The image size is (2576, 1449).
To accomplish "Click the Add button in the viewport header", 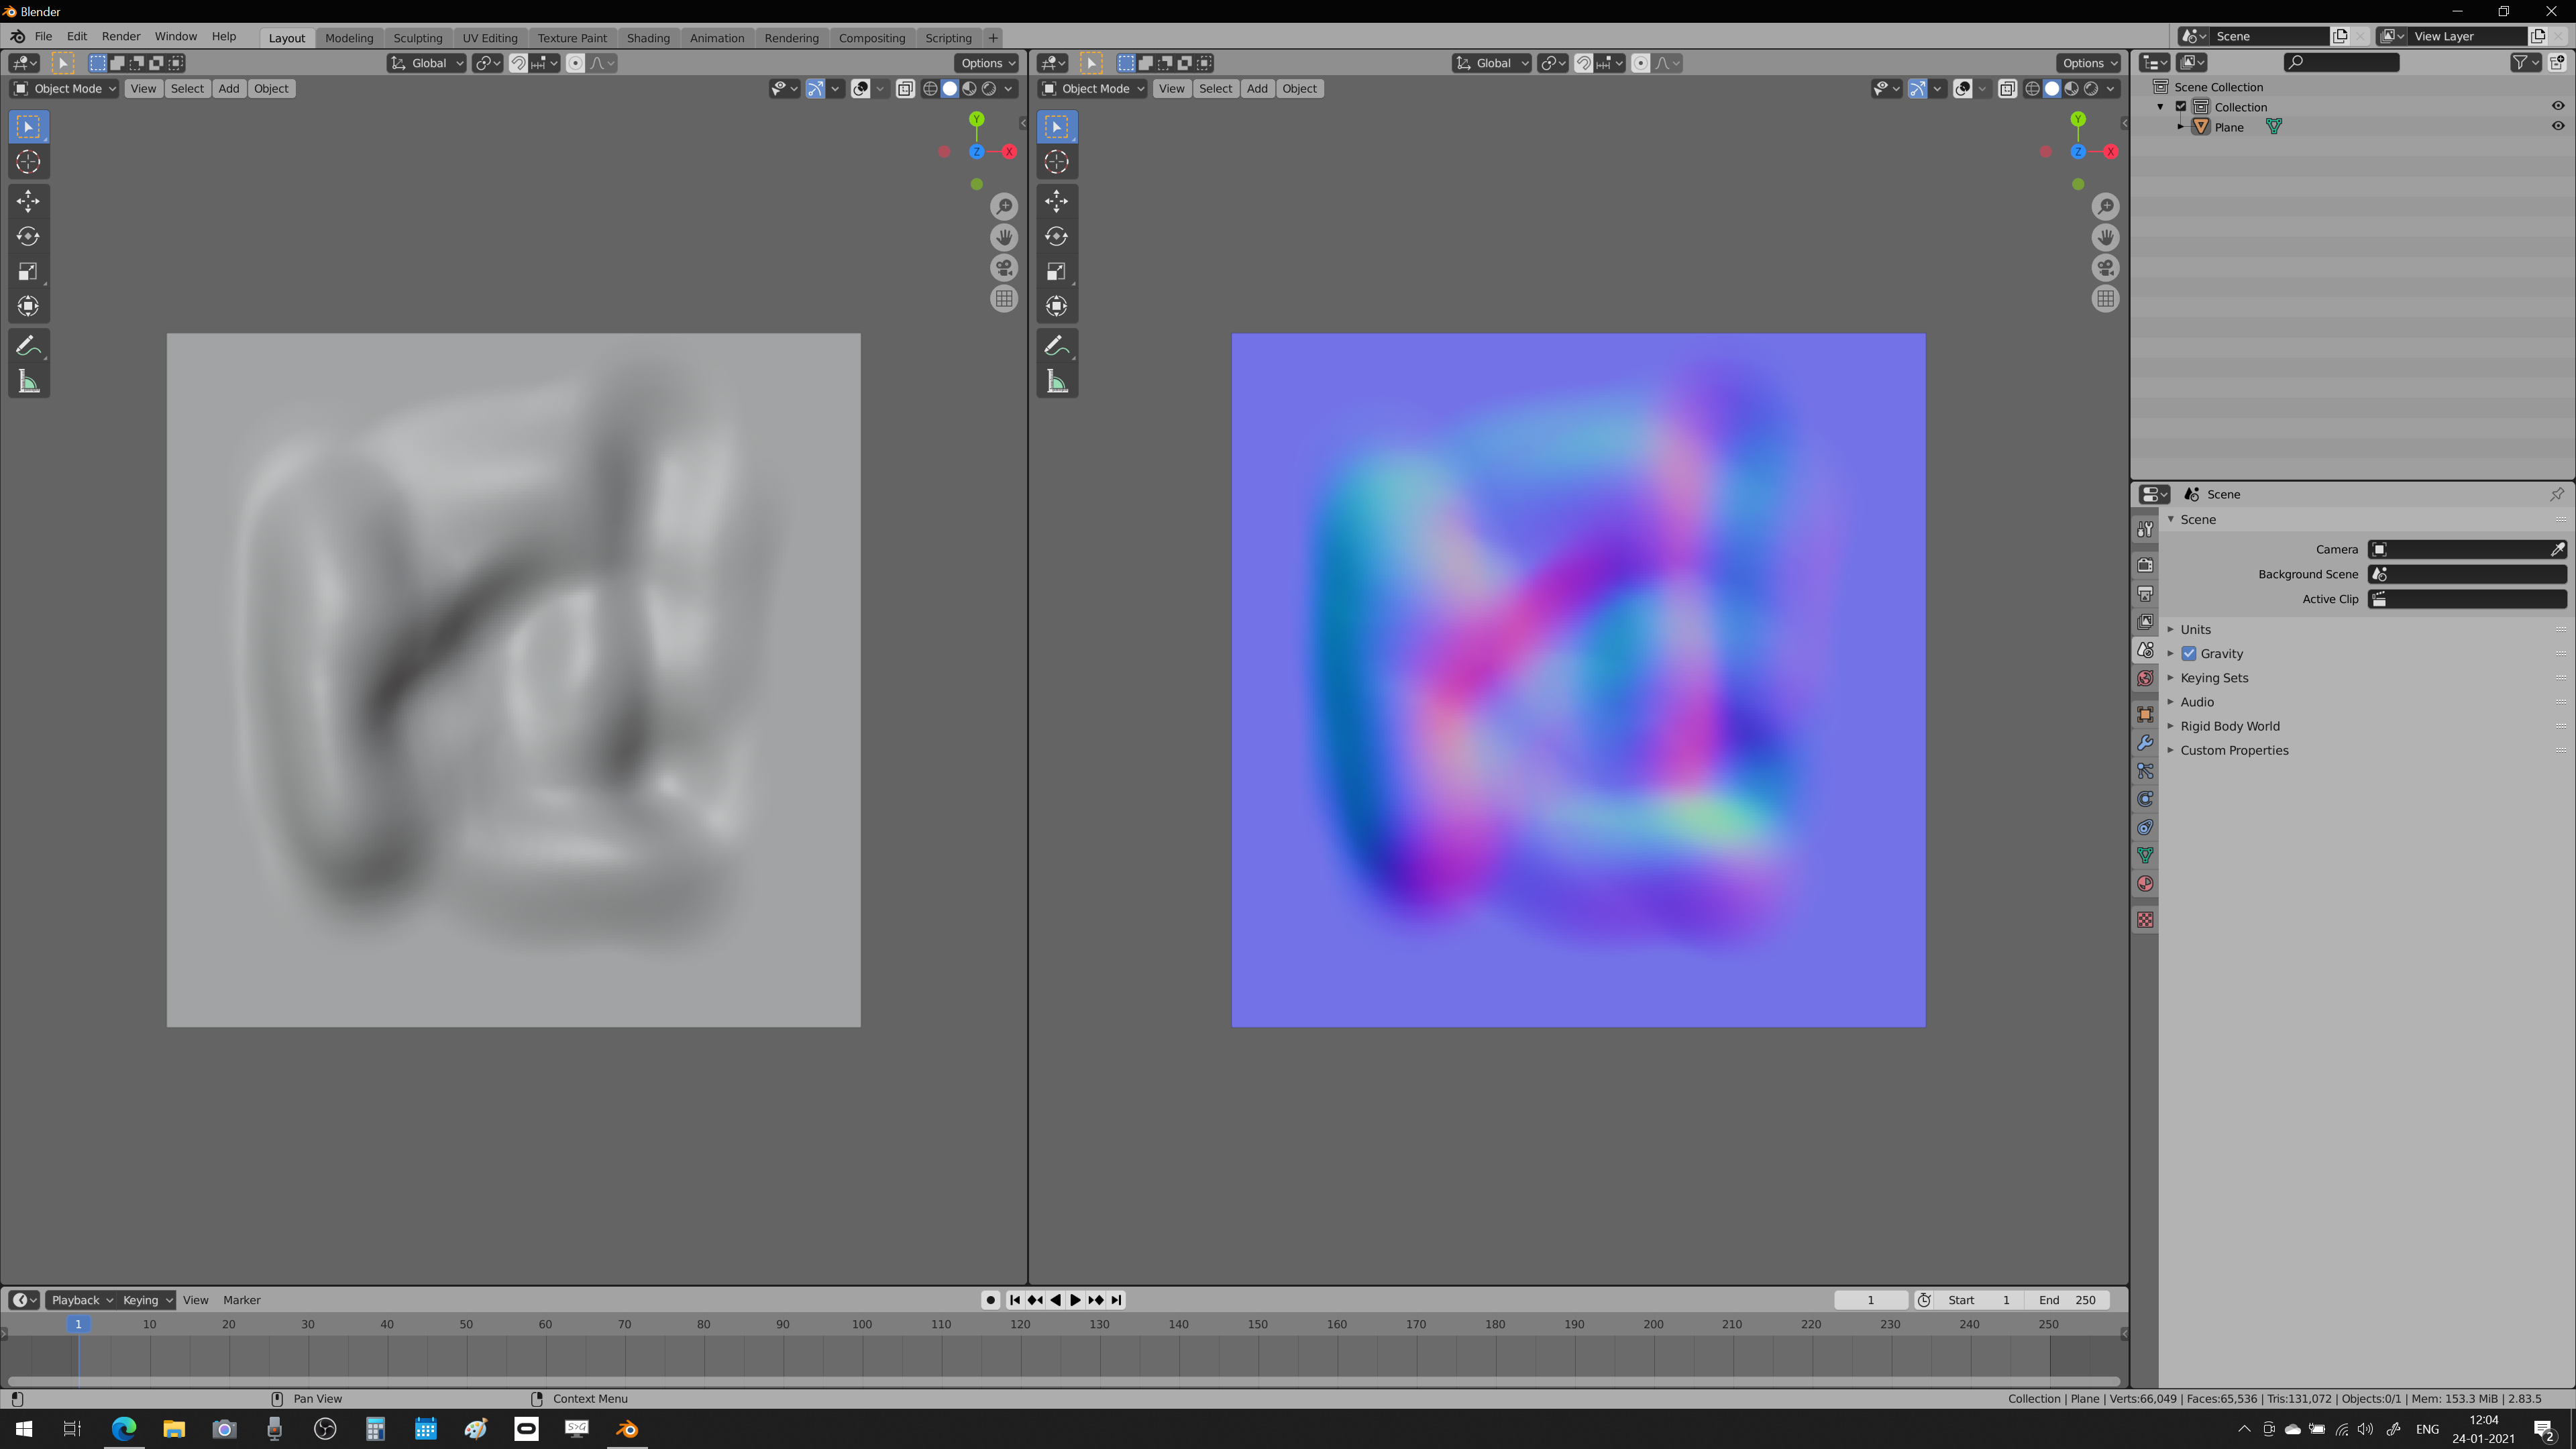I will coord(228,88).
